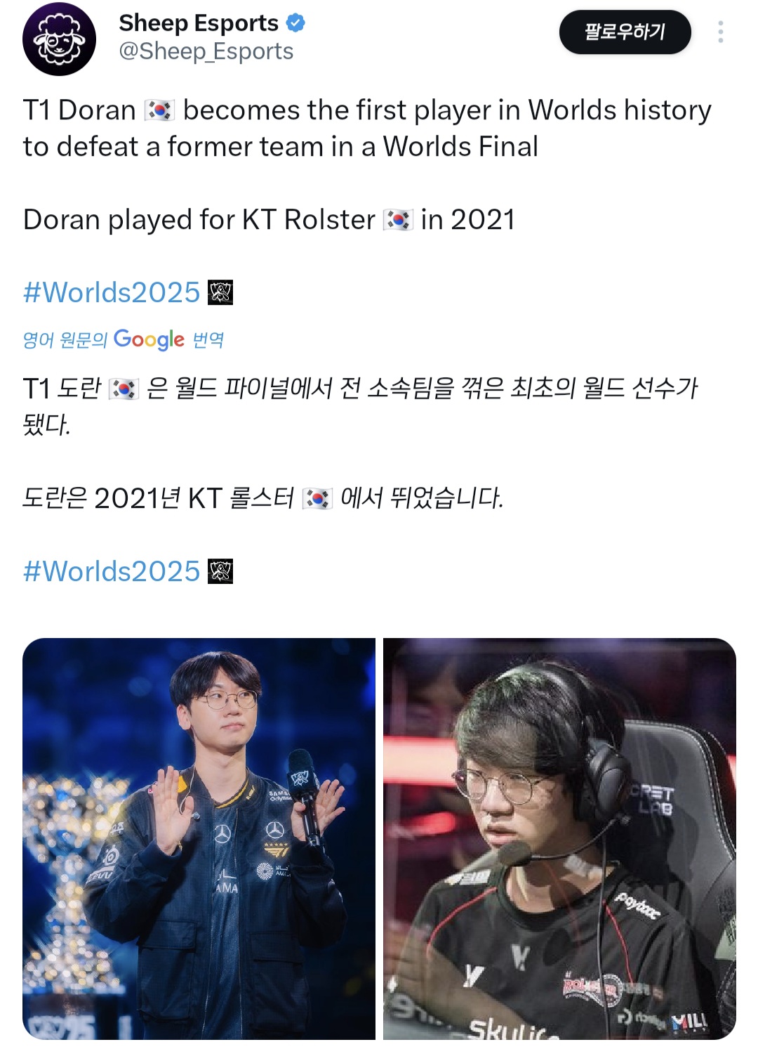Viewport: 758px width, 1061px height.
Task: Tap the Google translation attribution link
Action: coord(124,340)
